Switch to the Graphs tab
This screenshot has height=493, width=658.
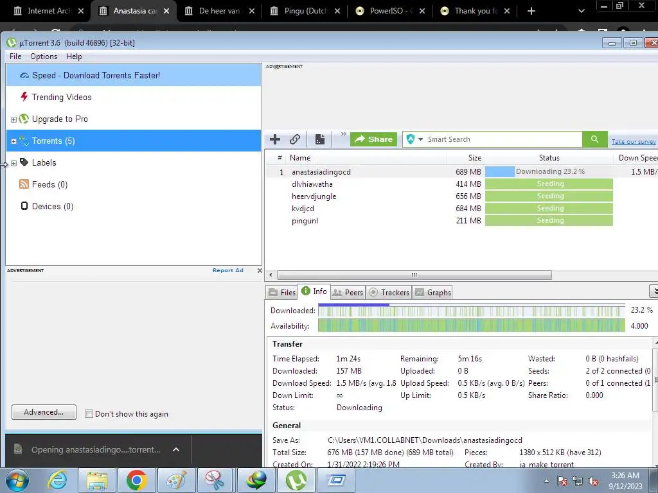(432, 292)
